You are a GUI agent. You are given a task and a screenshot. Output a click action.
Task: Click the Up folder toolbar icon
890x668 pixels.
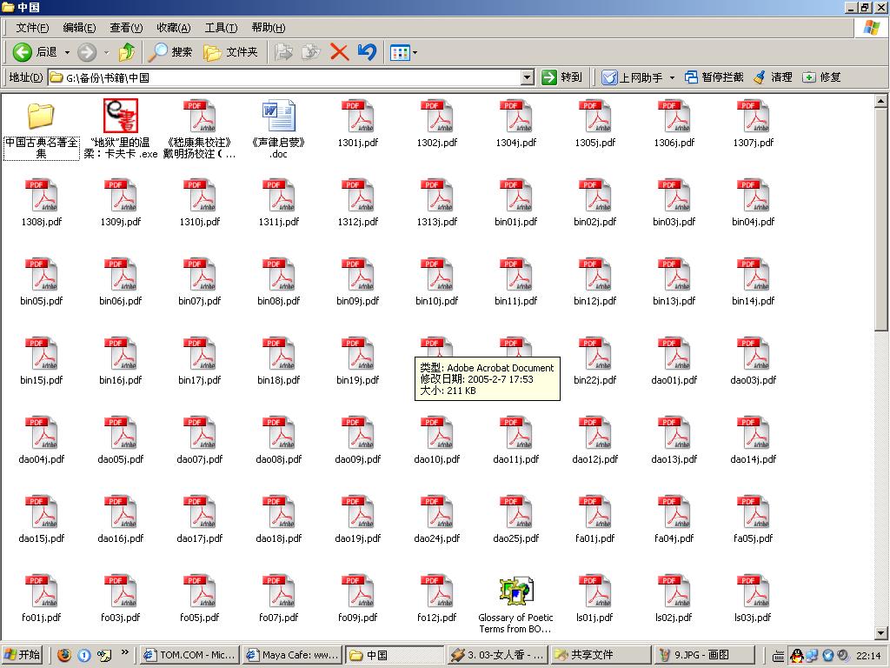pyautogui.click(x=127, y=52)
